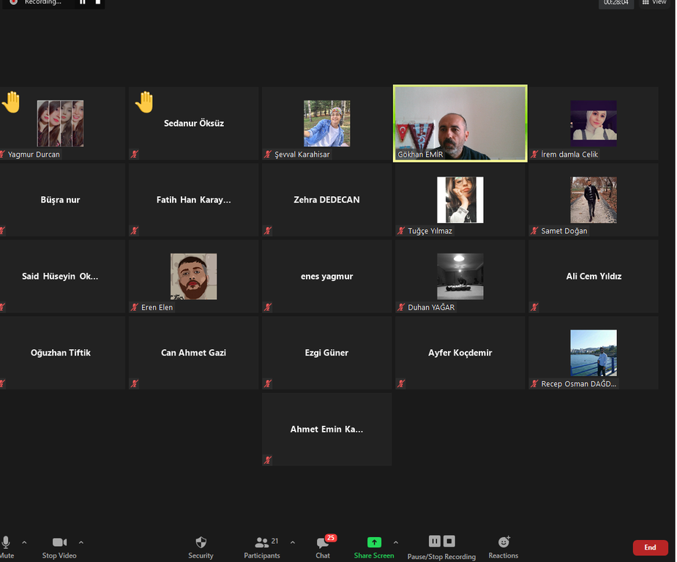Open the View layout menu
Viewport: 677px width, 562px height.
coord(654,2)
